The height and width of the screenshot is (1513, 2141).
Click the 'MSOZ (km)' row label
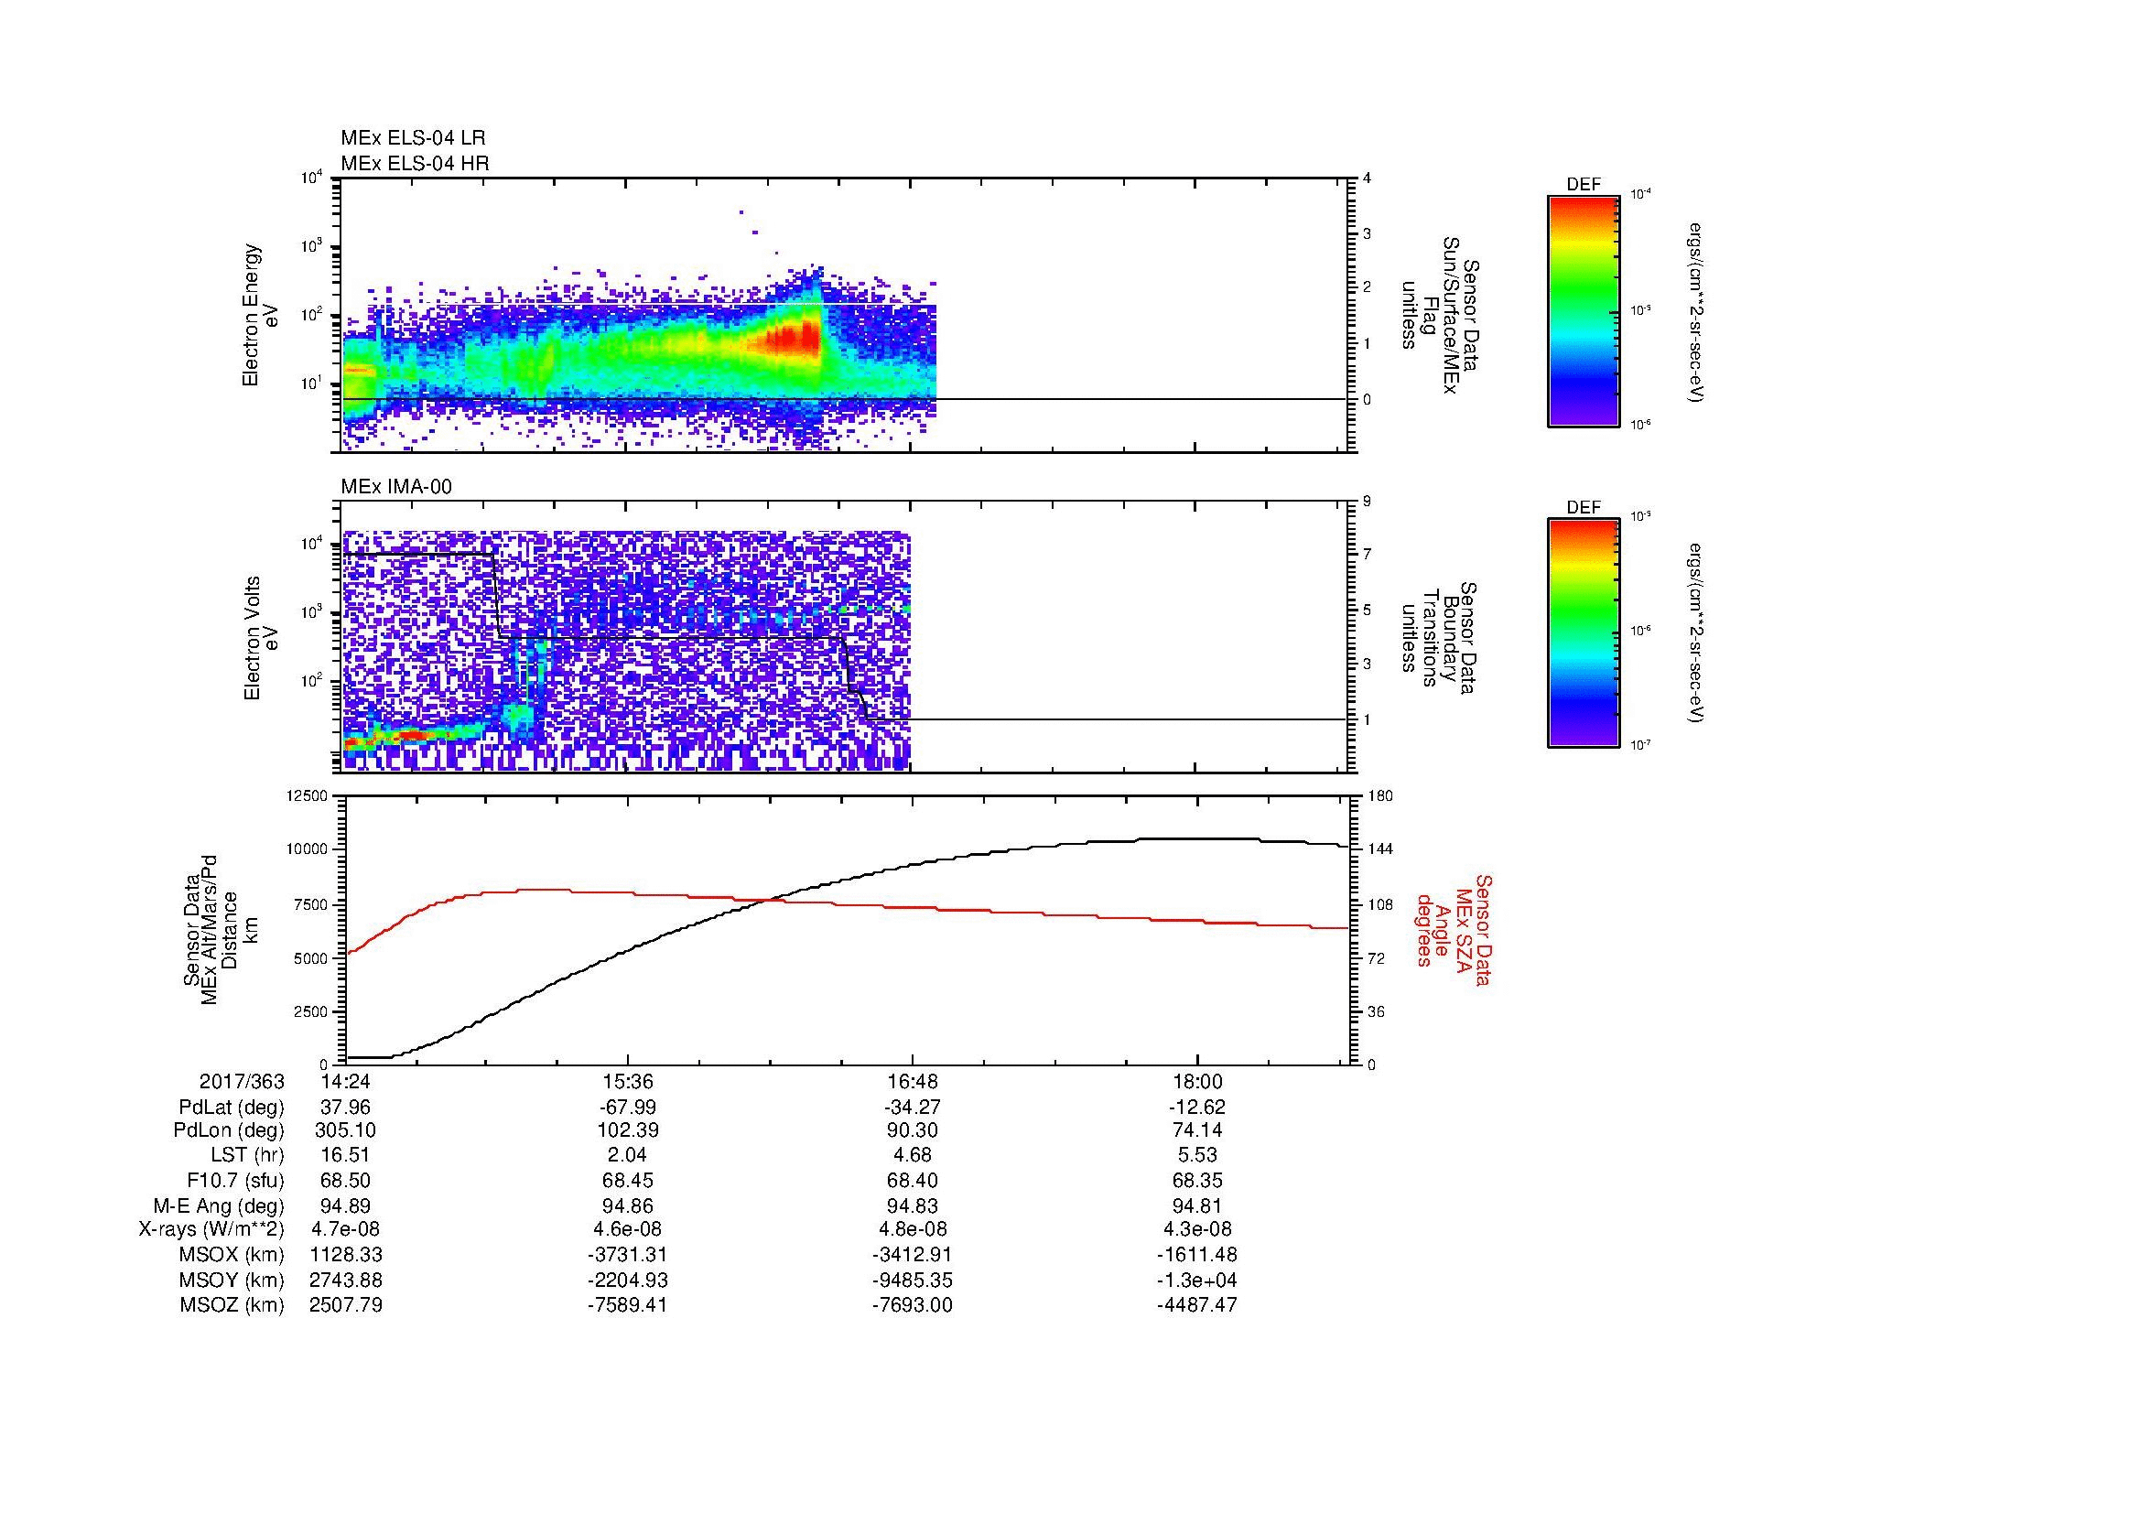(232, 1305)
